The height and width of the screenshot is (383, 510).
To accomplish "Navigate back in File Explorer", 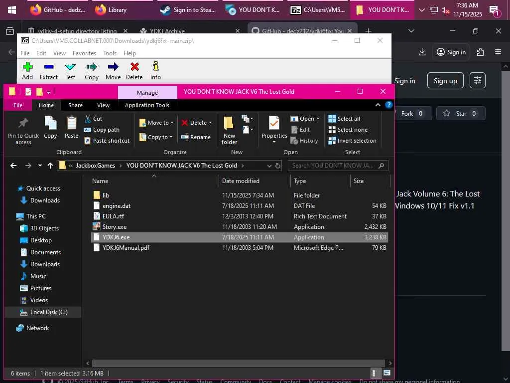I will [13, 166].
